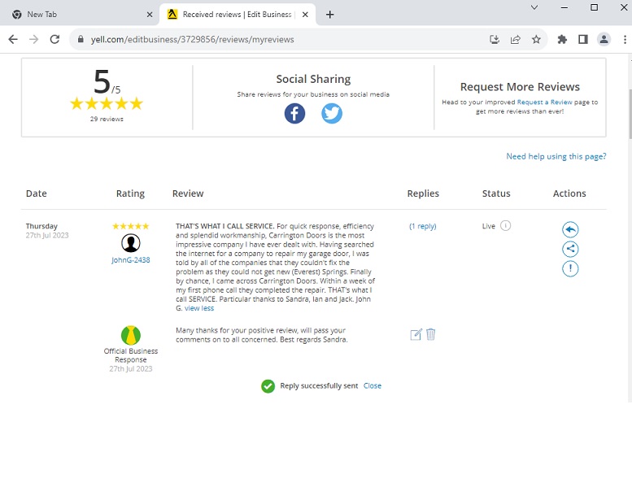Viewport: 632px width, 500px height.
Task: Select the Received reviews tab
Action: click(x=237, y=15)
